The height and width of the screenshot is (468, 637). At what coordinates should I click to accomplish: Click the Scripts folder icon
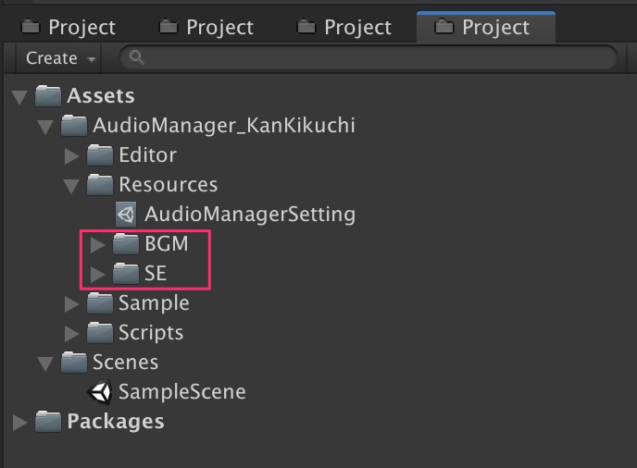coord(100,333)
